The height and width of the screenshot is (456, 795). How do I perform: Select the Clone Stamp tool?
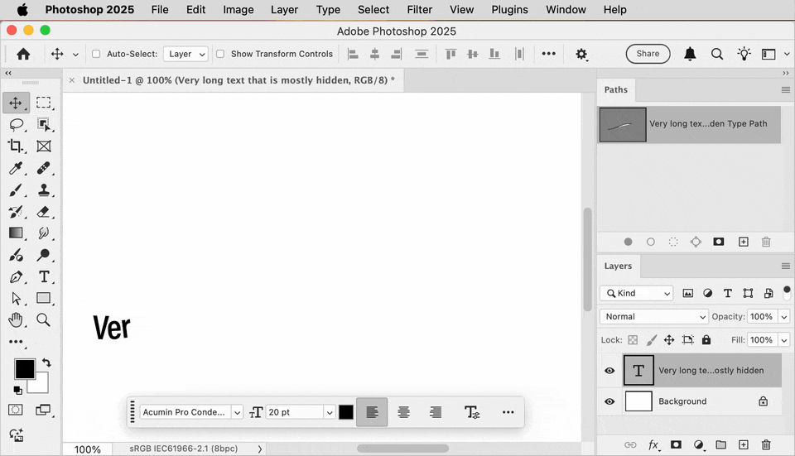(x=44, y=190)
